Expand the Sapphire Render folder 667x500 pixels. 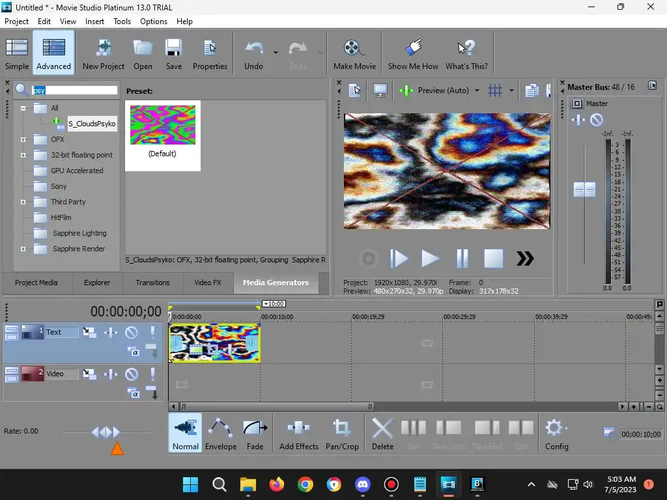click(23, 249)
